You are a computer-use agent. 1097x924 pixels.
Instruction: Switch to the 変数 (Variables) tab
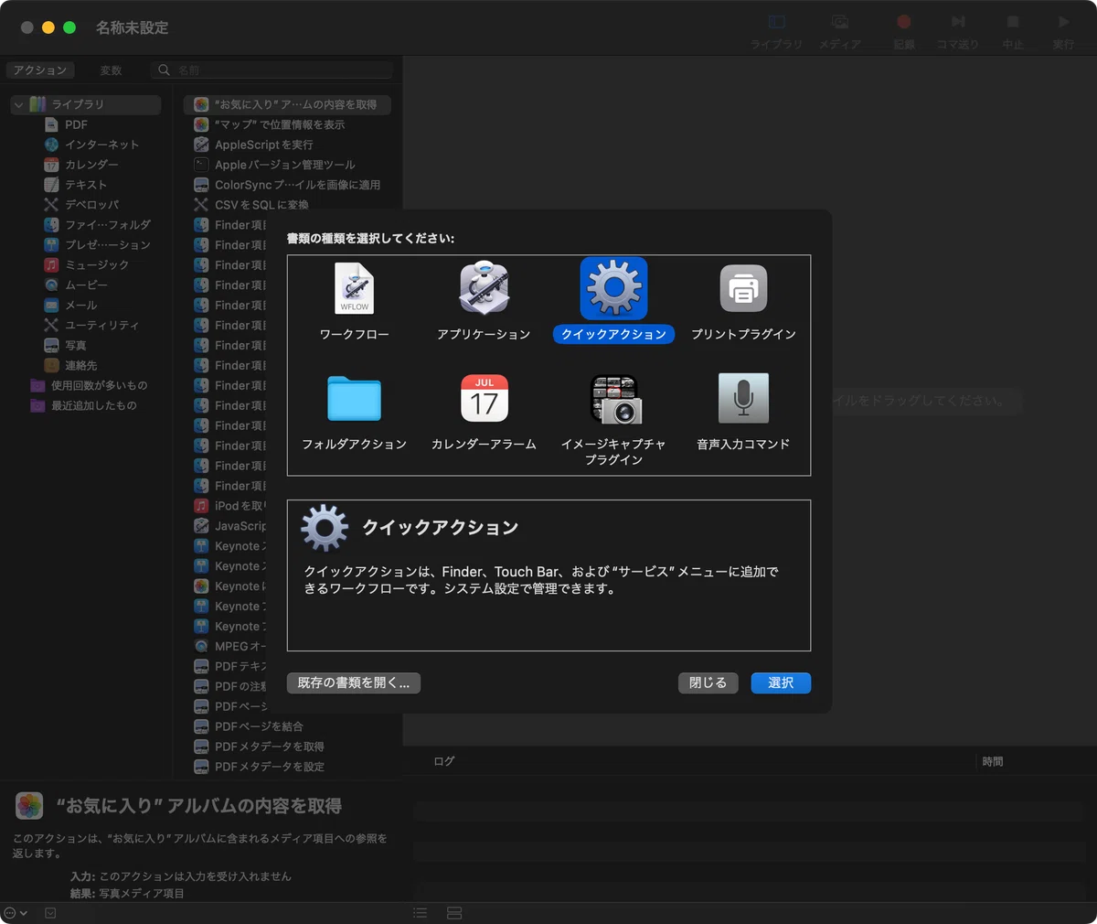(111, 70)
